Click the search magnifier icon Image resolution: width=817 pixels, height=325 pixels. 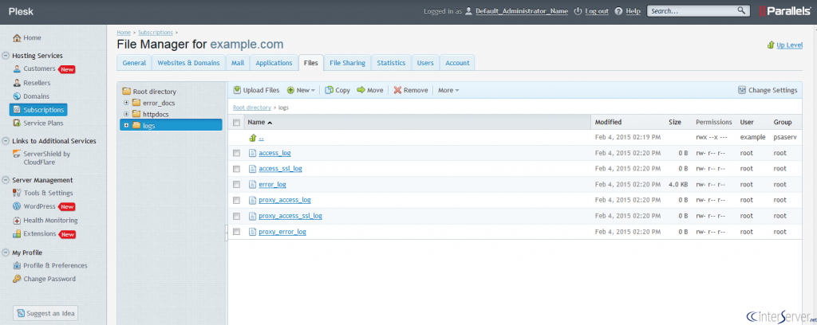tap(741, 10)
